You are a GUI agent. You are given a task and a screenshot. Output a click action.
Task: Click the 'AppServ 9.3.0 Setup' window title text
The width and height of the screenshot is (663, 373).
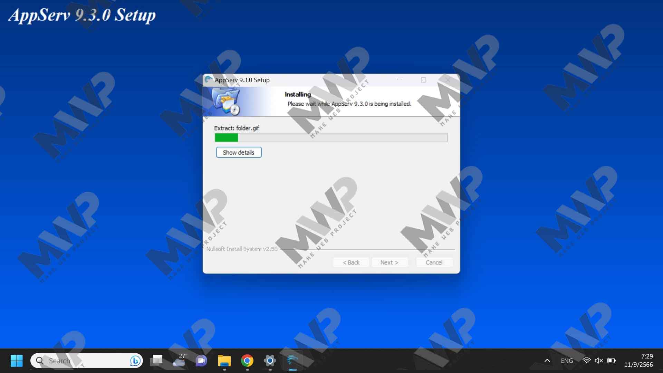(x=242, y=80)
